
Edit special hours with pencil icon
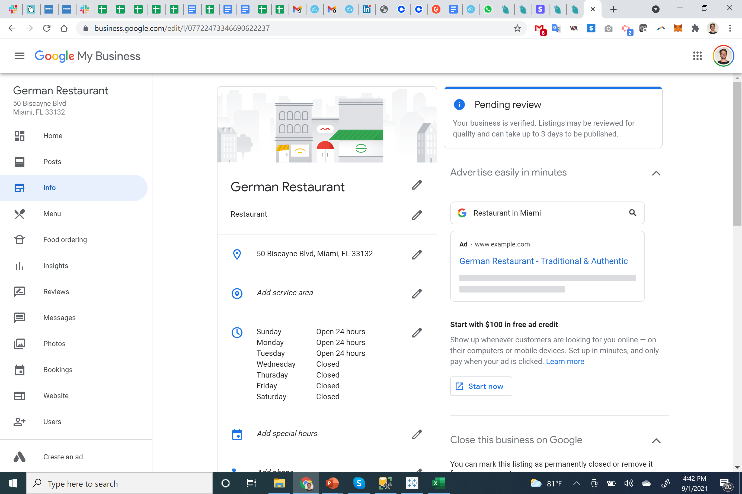[417, 434]
